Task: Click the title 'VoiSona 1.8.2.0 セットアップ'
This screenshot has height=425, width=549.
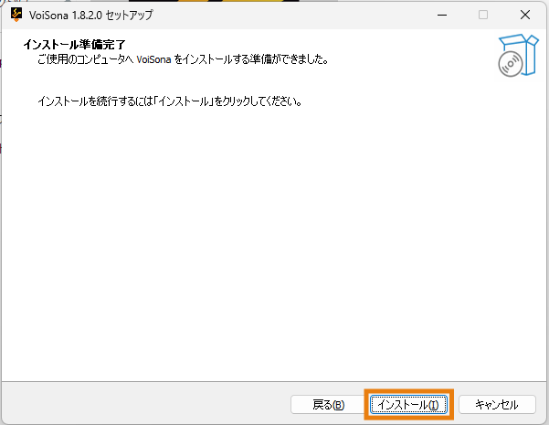Action: 91,15
